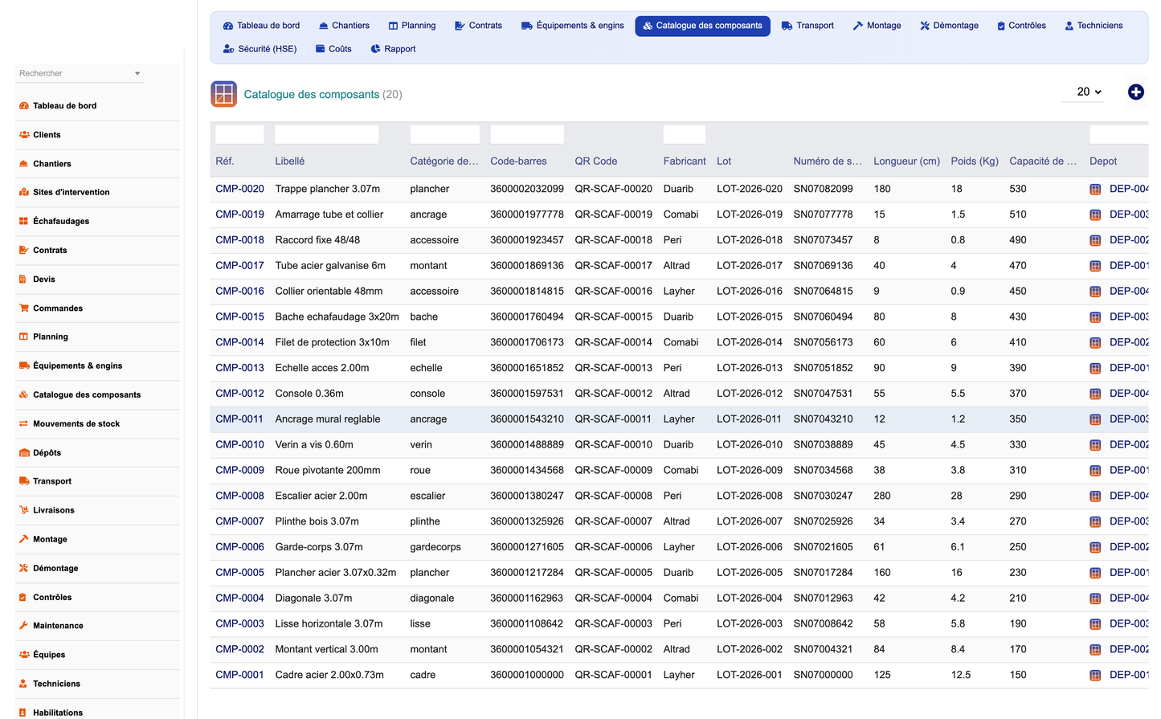
Task: Open the Tableau de bord top tab
Action: point(261,26)
